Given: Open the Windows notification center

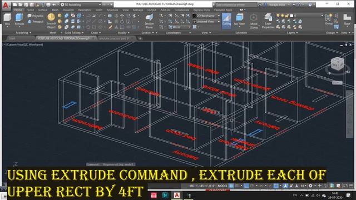Looking at the screenshot, I should (349, 195).
